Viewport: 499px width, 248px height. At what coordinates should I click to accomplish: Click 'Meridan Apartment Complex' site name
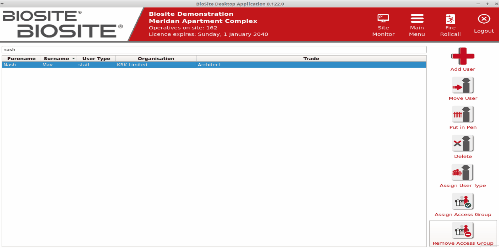[203, 21]
